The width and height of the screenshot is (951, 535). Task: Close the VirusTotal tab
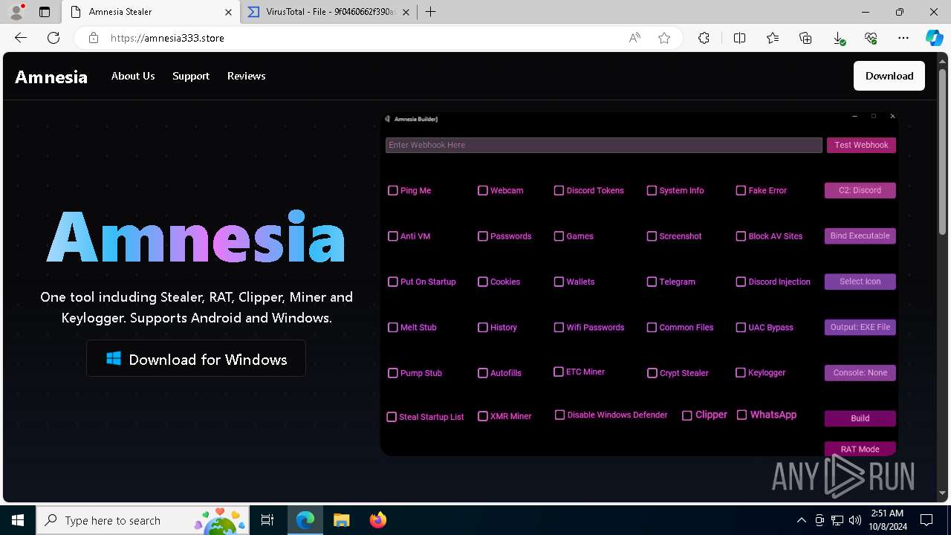[407, 12]
